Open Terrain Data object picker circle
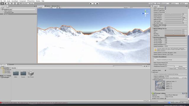 click(x=186, y=97)
